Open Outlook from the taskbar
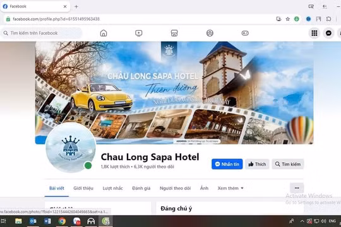The image size is (341, 227). click(33, 221)
